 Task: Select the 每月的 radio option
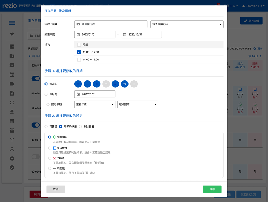click(46, 94)
